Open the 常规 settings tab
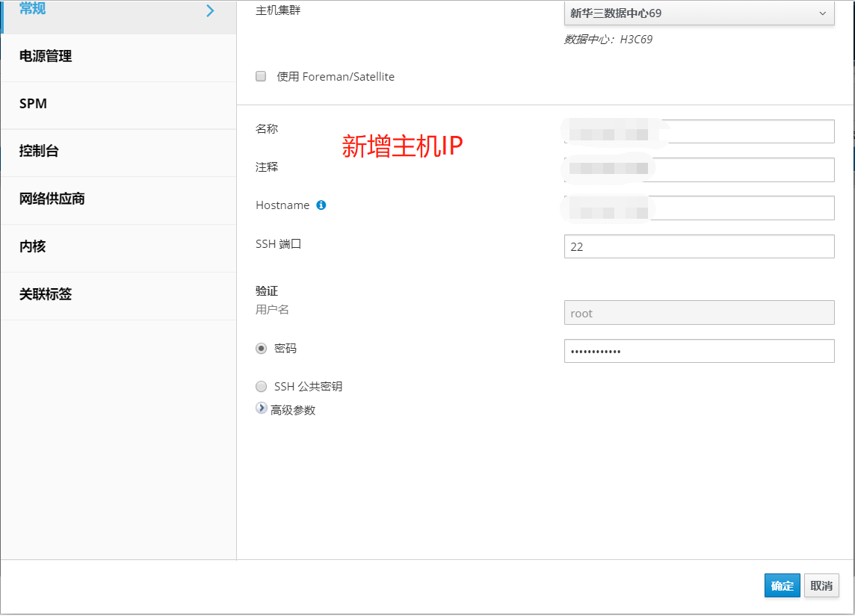This screenshot has width=855, height=616. [33, 10]
